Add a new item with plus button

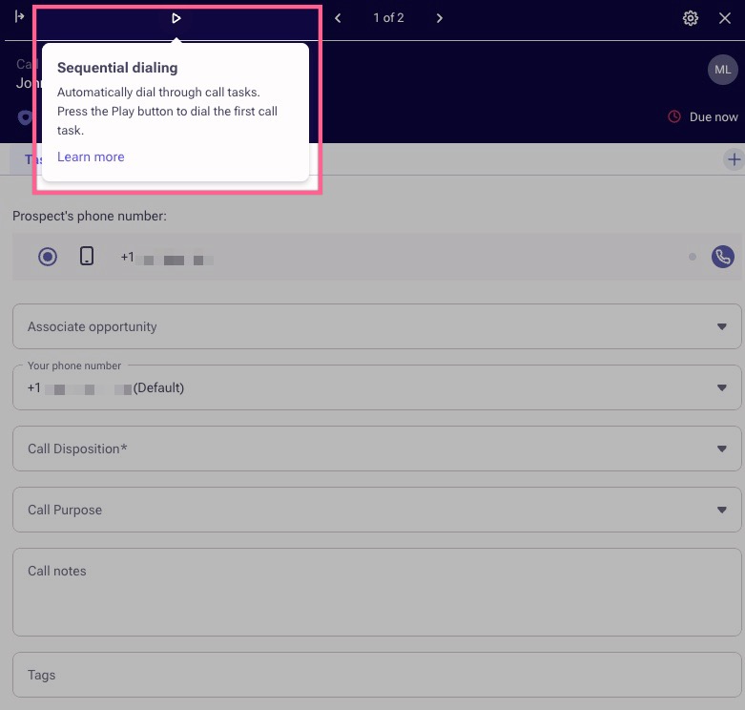click(734, 159)
